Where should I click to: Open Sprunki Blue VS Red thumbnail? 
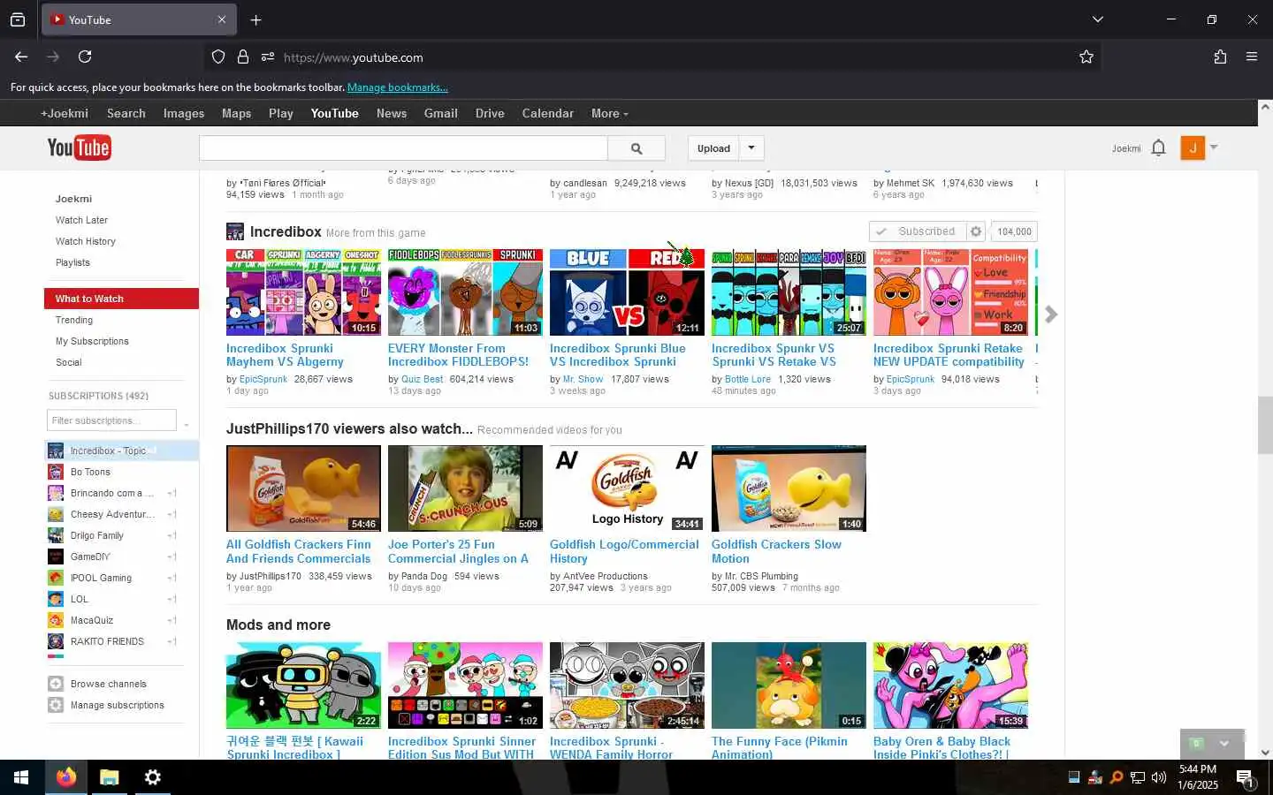point(627,292)
